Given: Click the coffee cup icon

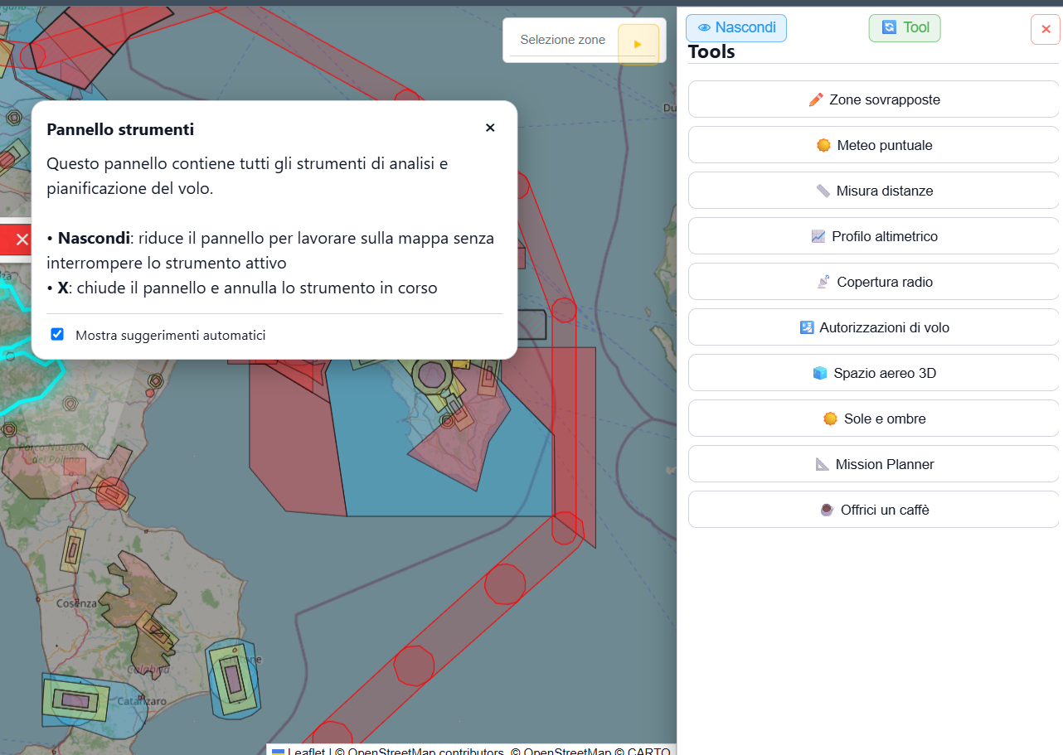Looking at the screenshot, I should (x=827, y=510).
